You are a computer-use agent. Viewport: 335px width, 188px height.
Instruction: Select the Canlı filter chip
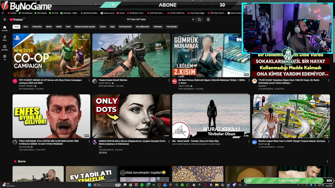pyautogui.click(x=68, y=27)
